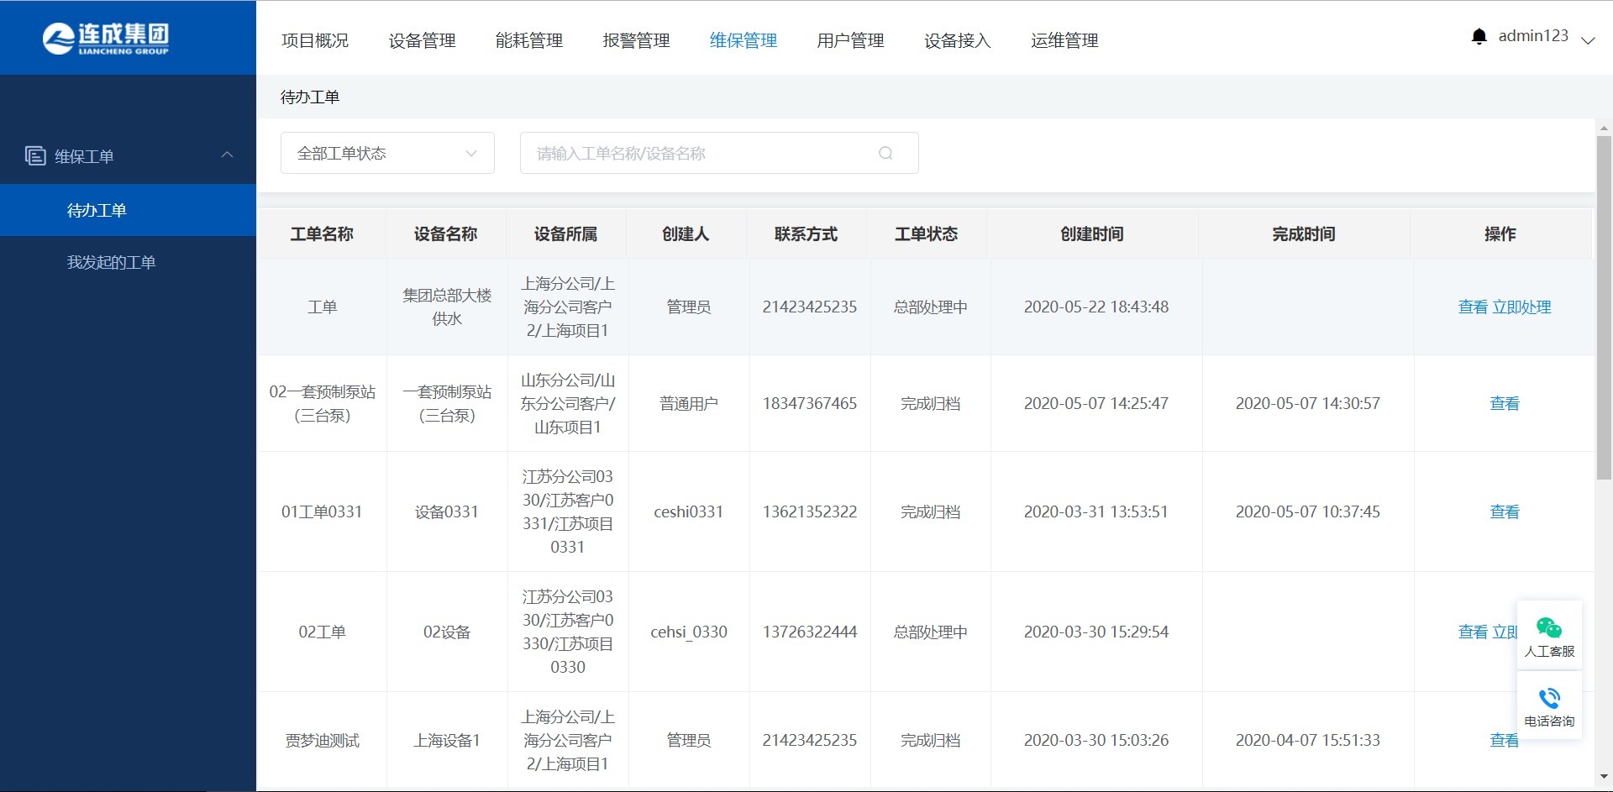1613x792 pixels.
Task: Click the search magnifier icon
Action: point(885,153)
